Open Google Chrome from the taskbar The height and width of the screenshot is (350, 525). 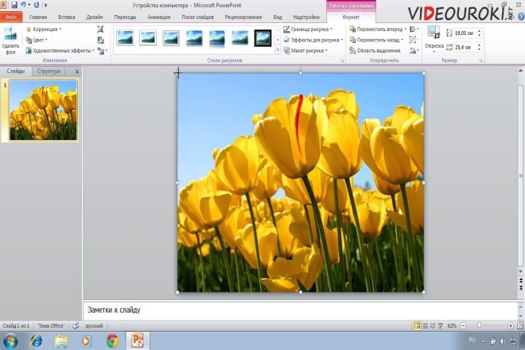[x=112, y=341]
